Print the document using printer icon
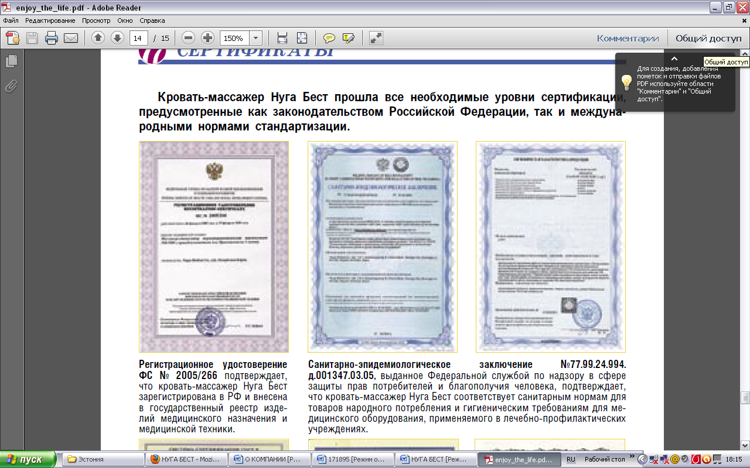Viewport: 750px width, 468px height. pos(52,39)
